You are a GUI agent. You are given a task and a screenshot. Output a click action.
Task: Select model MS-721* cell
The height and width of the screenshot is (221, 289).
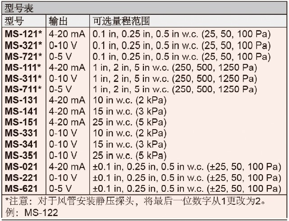pos(23,56)
